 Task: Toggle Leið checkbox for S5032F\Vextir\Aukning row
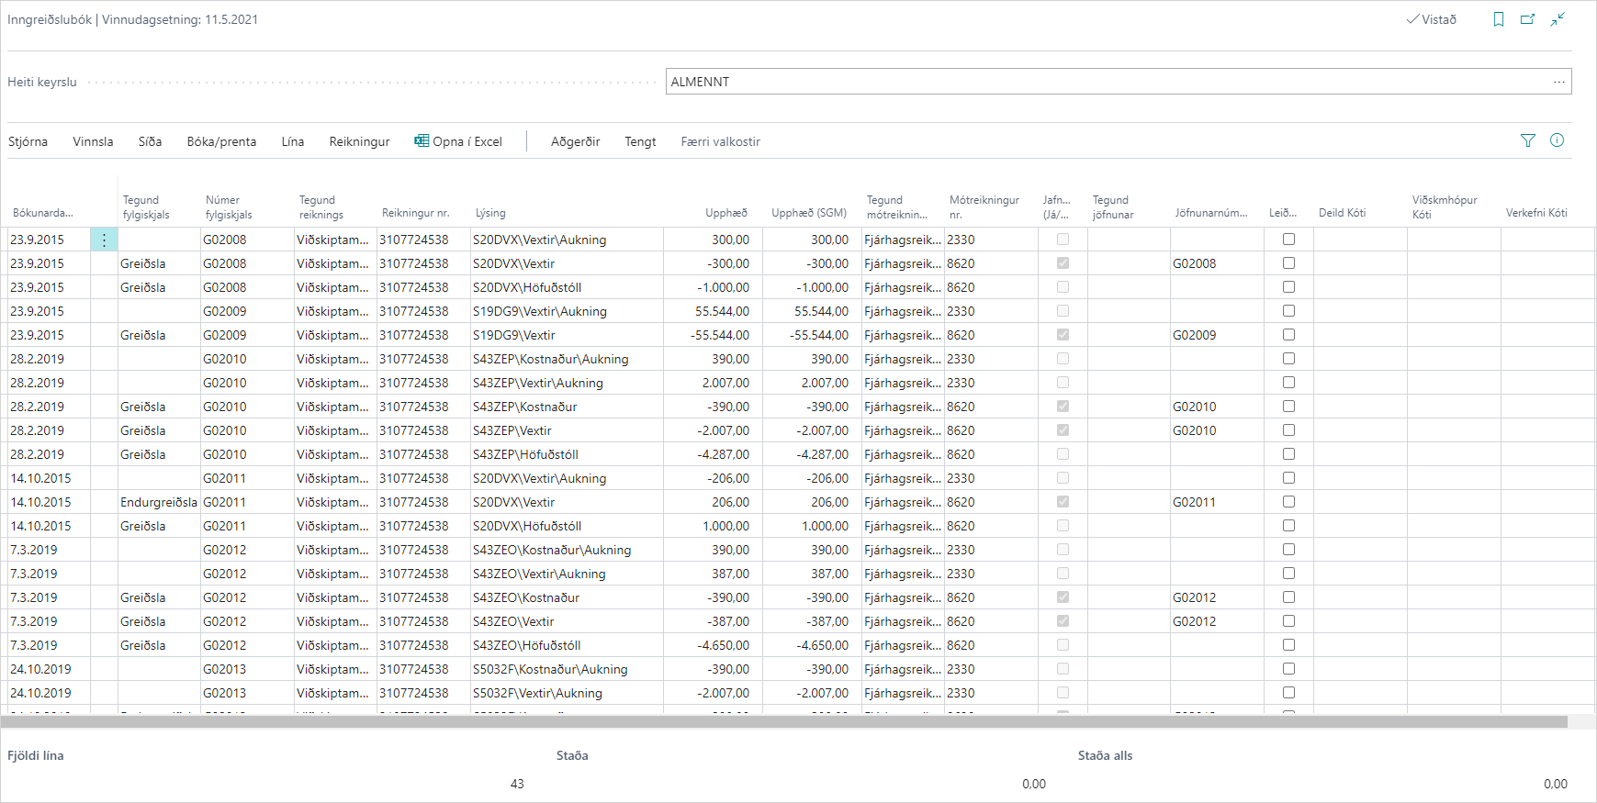[1289, 693]
